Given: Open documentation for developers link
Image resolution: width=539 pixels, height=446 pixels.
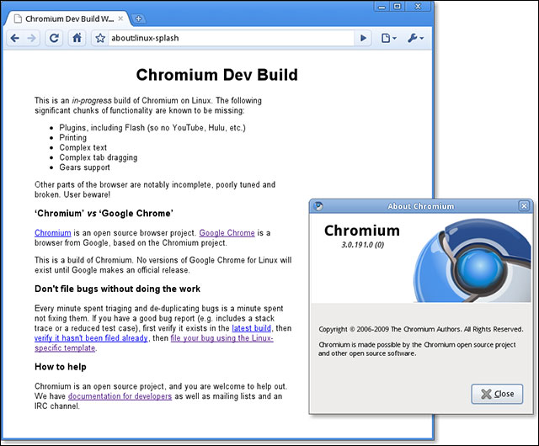Looking at the screenshot, I should coord(120,396).
